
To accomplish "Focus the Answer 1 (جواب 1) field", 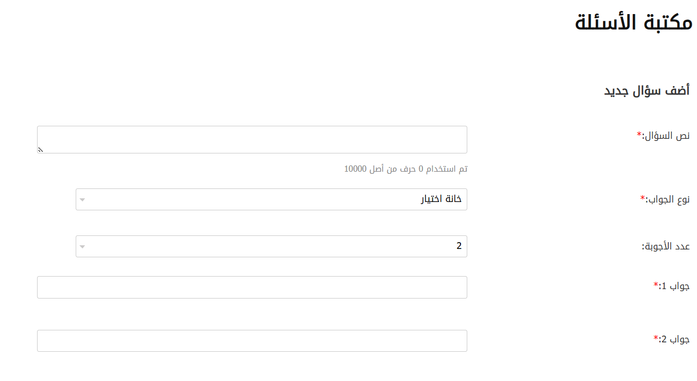I will click(252, 287).
